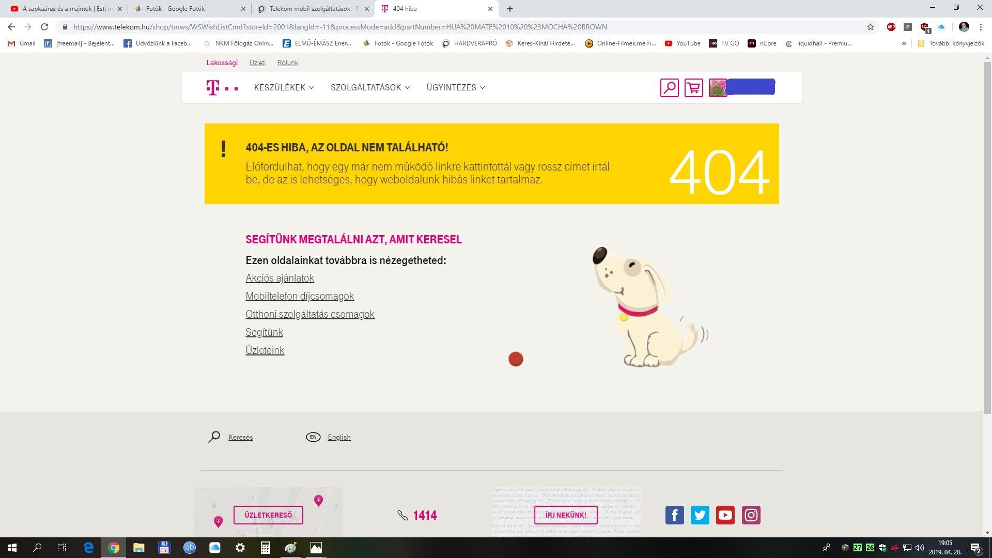Select the Üzleti section tab
Image resolution: width=992 pixels, height=558 pixels.
coord(257,63)
